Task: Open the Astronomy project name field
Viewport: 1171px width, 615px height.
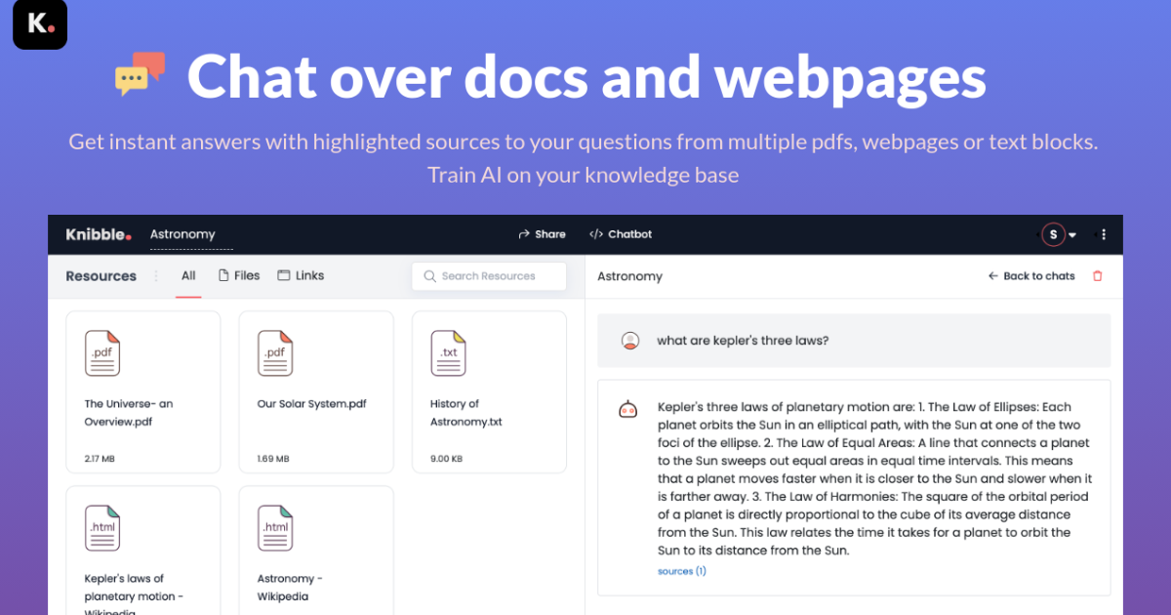Action: (x=191, y=234)
